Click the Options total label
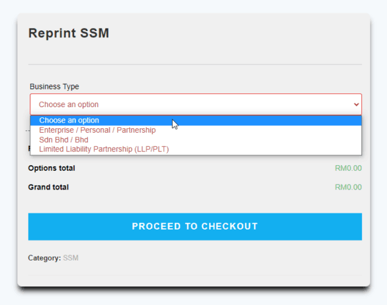 point(52,168)
